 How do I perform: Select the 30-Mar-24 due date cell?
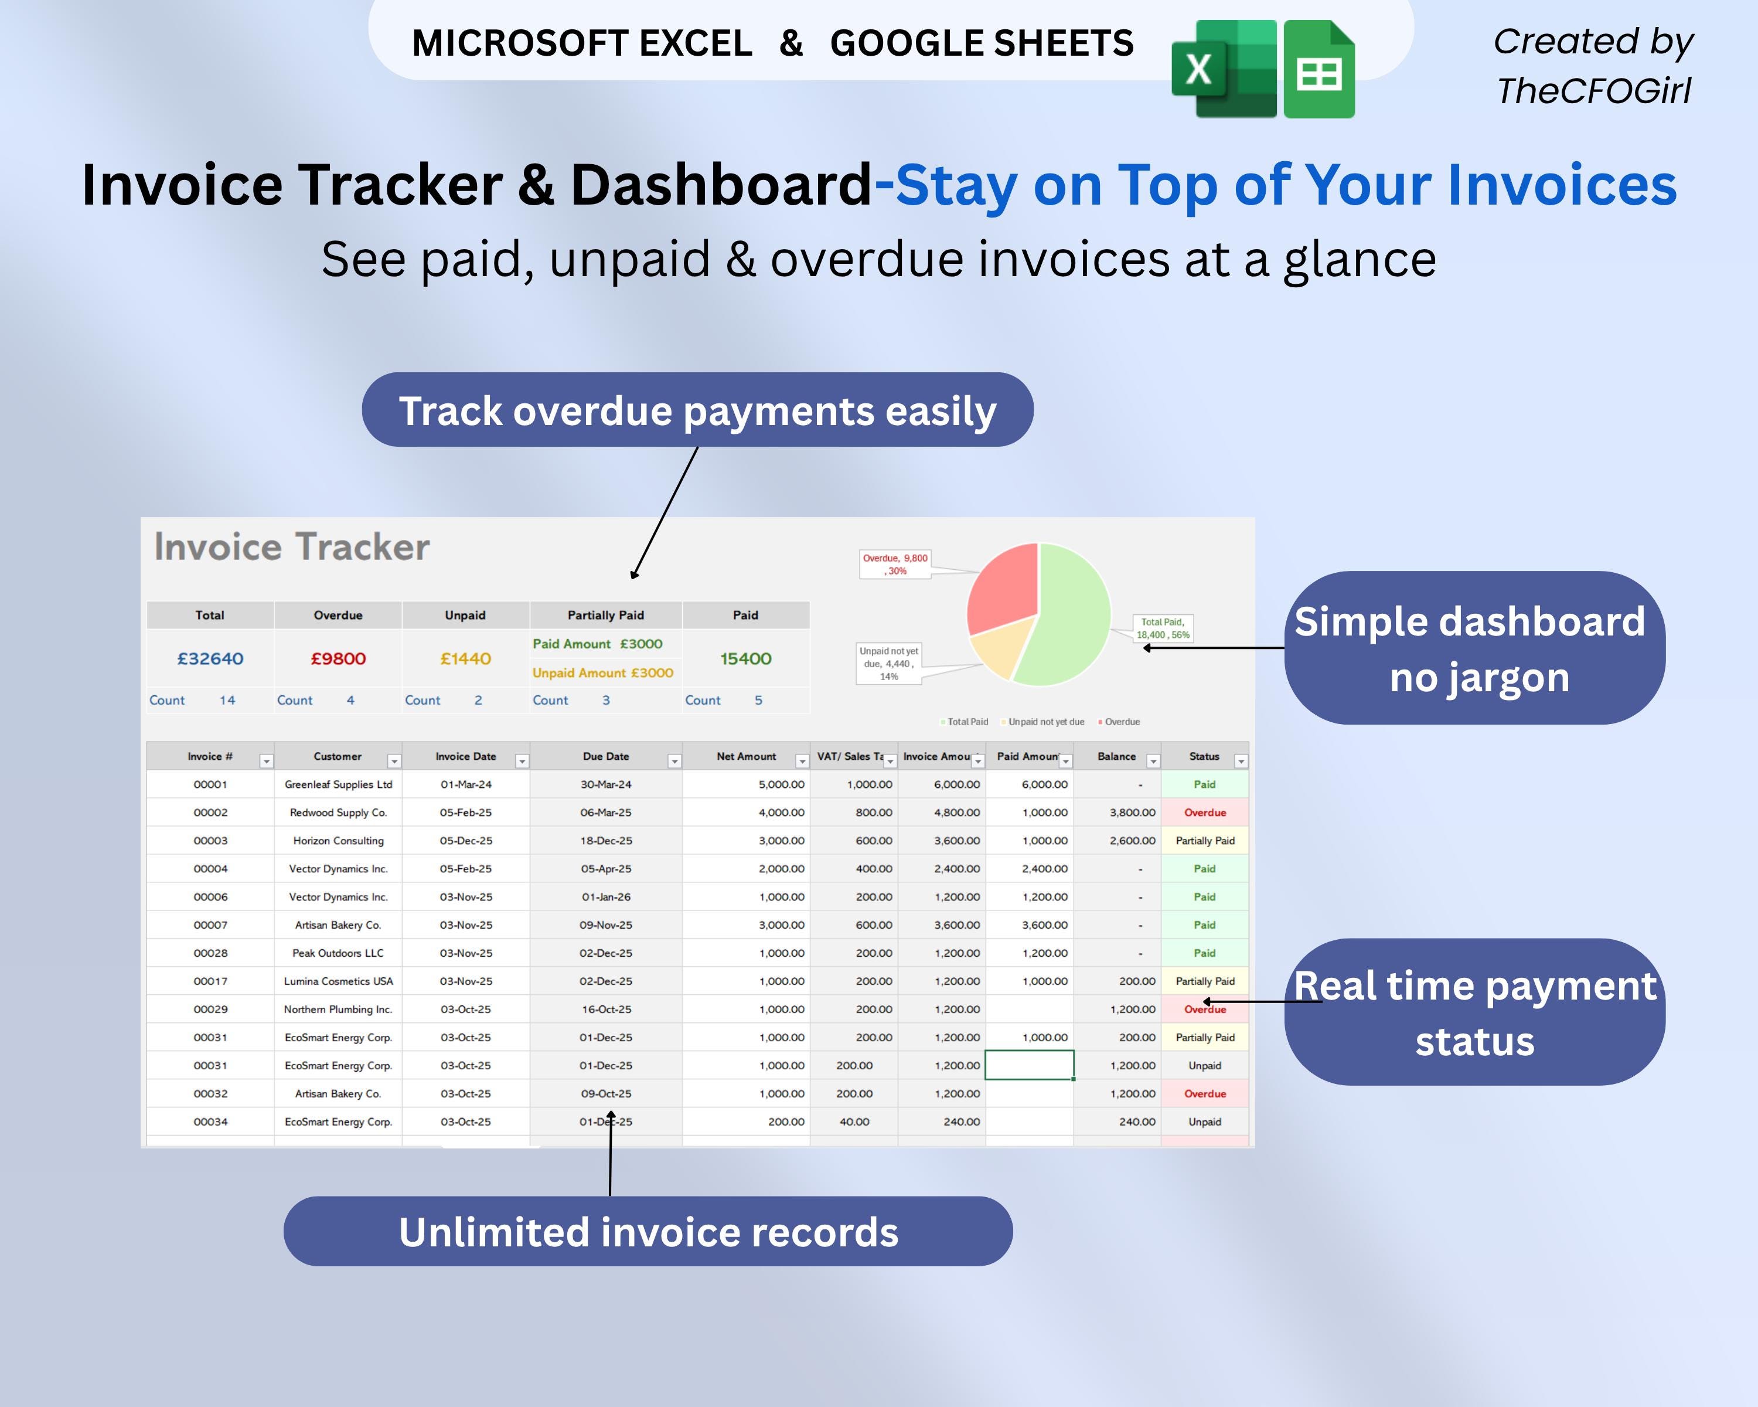[606, 784]
